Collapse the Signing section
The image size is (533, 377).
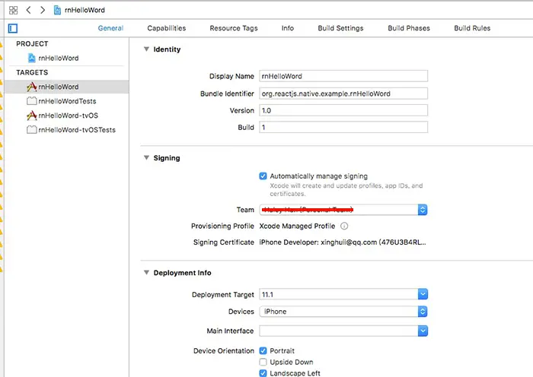click(x=146, y=158)
